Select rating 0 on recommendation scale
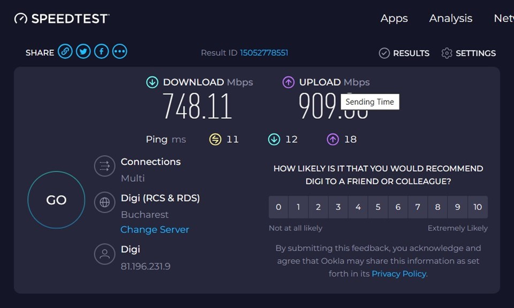This screenshot has width=514, height=308. pos(278,207)
